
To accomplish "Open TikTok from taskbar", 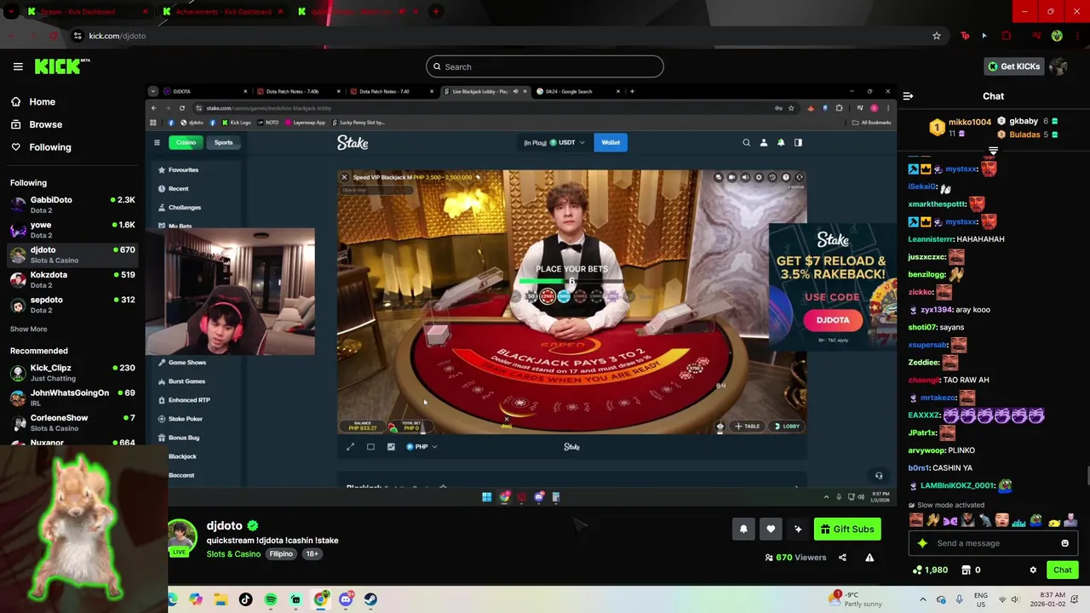I will [x=245, y=599].
